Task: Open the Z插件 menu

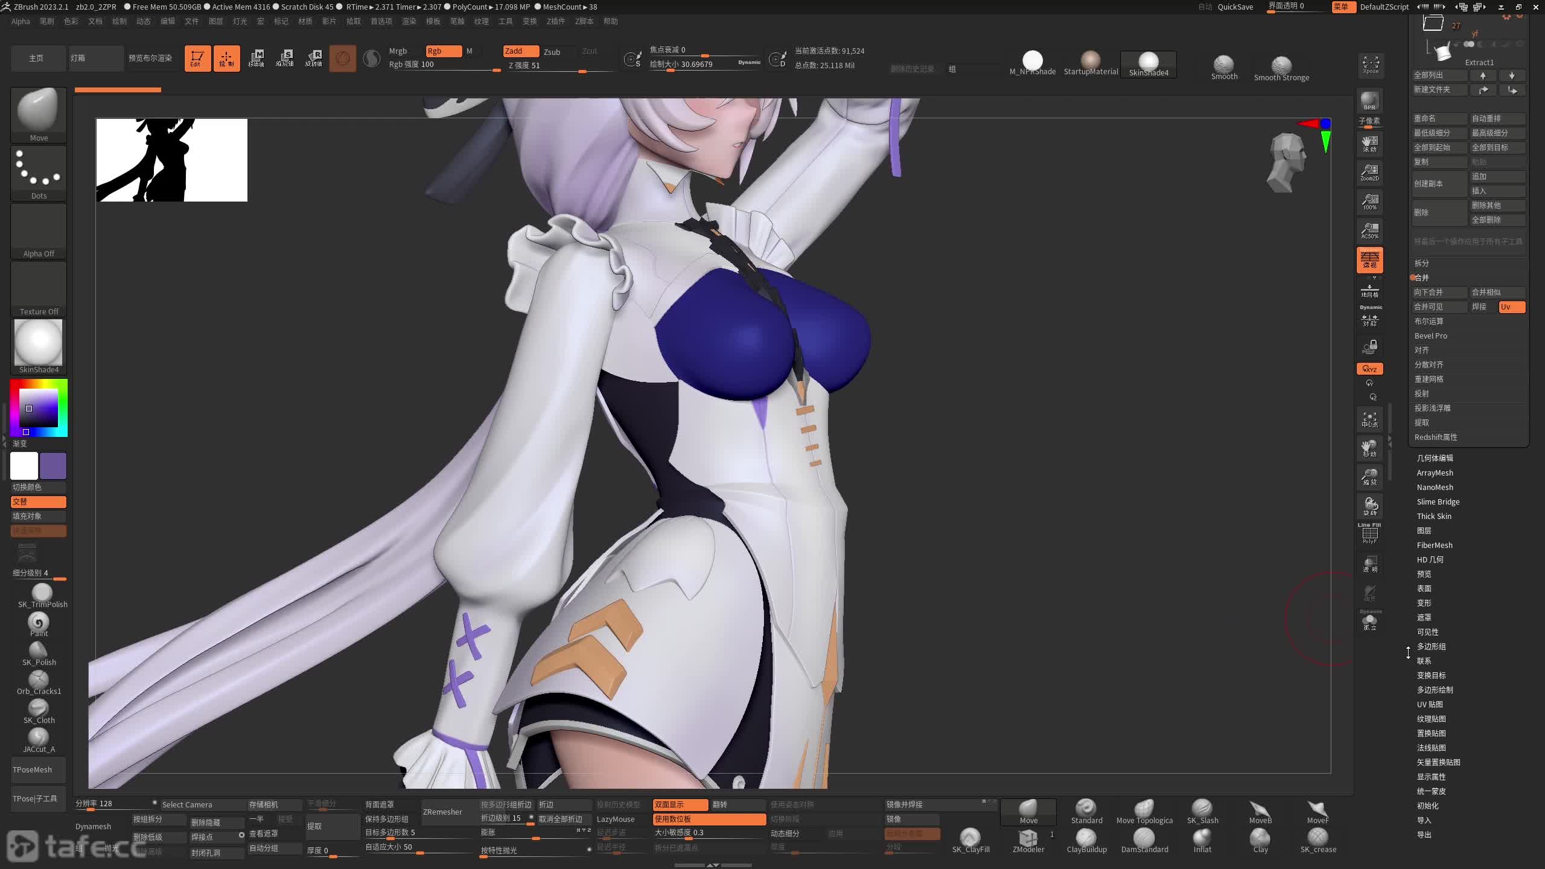Action: pyautogui.click(x=556, y=21)
